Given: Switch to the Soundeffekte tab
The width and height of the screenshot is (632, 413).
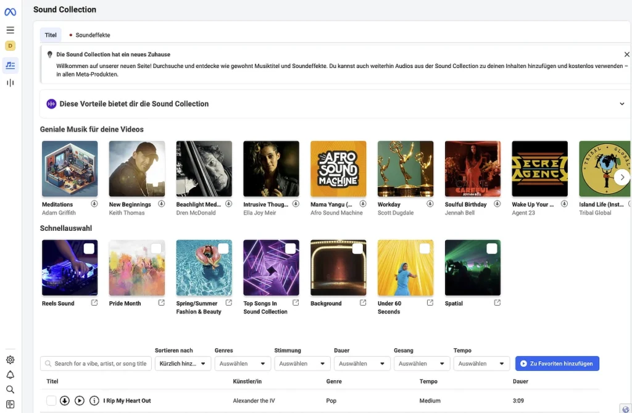Looking at the screenshot, I should pos(89,35).
